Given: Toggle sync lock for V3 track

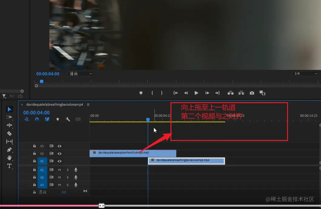Looking at the screenshot, I should point(51,146).
